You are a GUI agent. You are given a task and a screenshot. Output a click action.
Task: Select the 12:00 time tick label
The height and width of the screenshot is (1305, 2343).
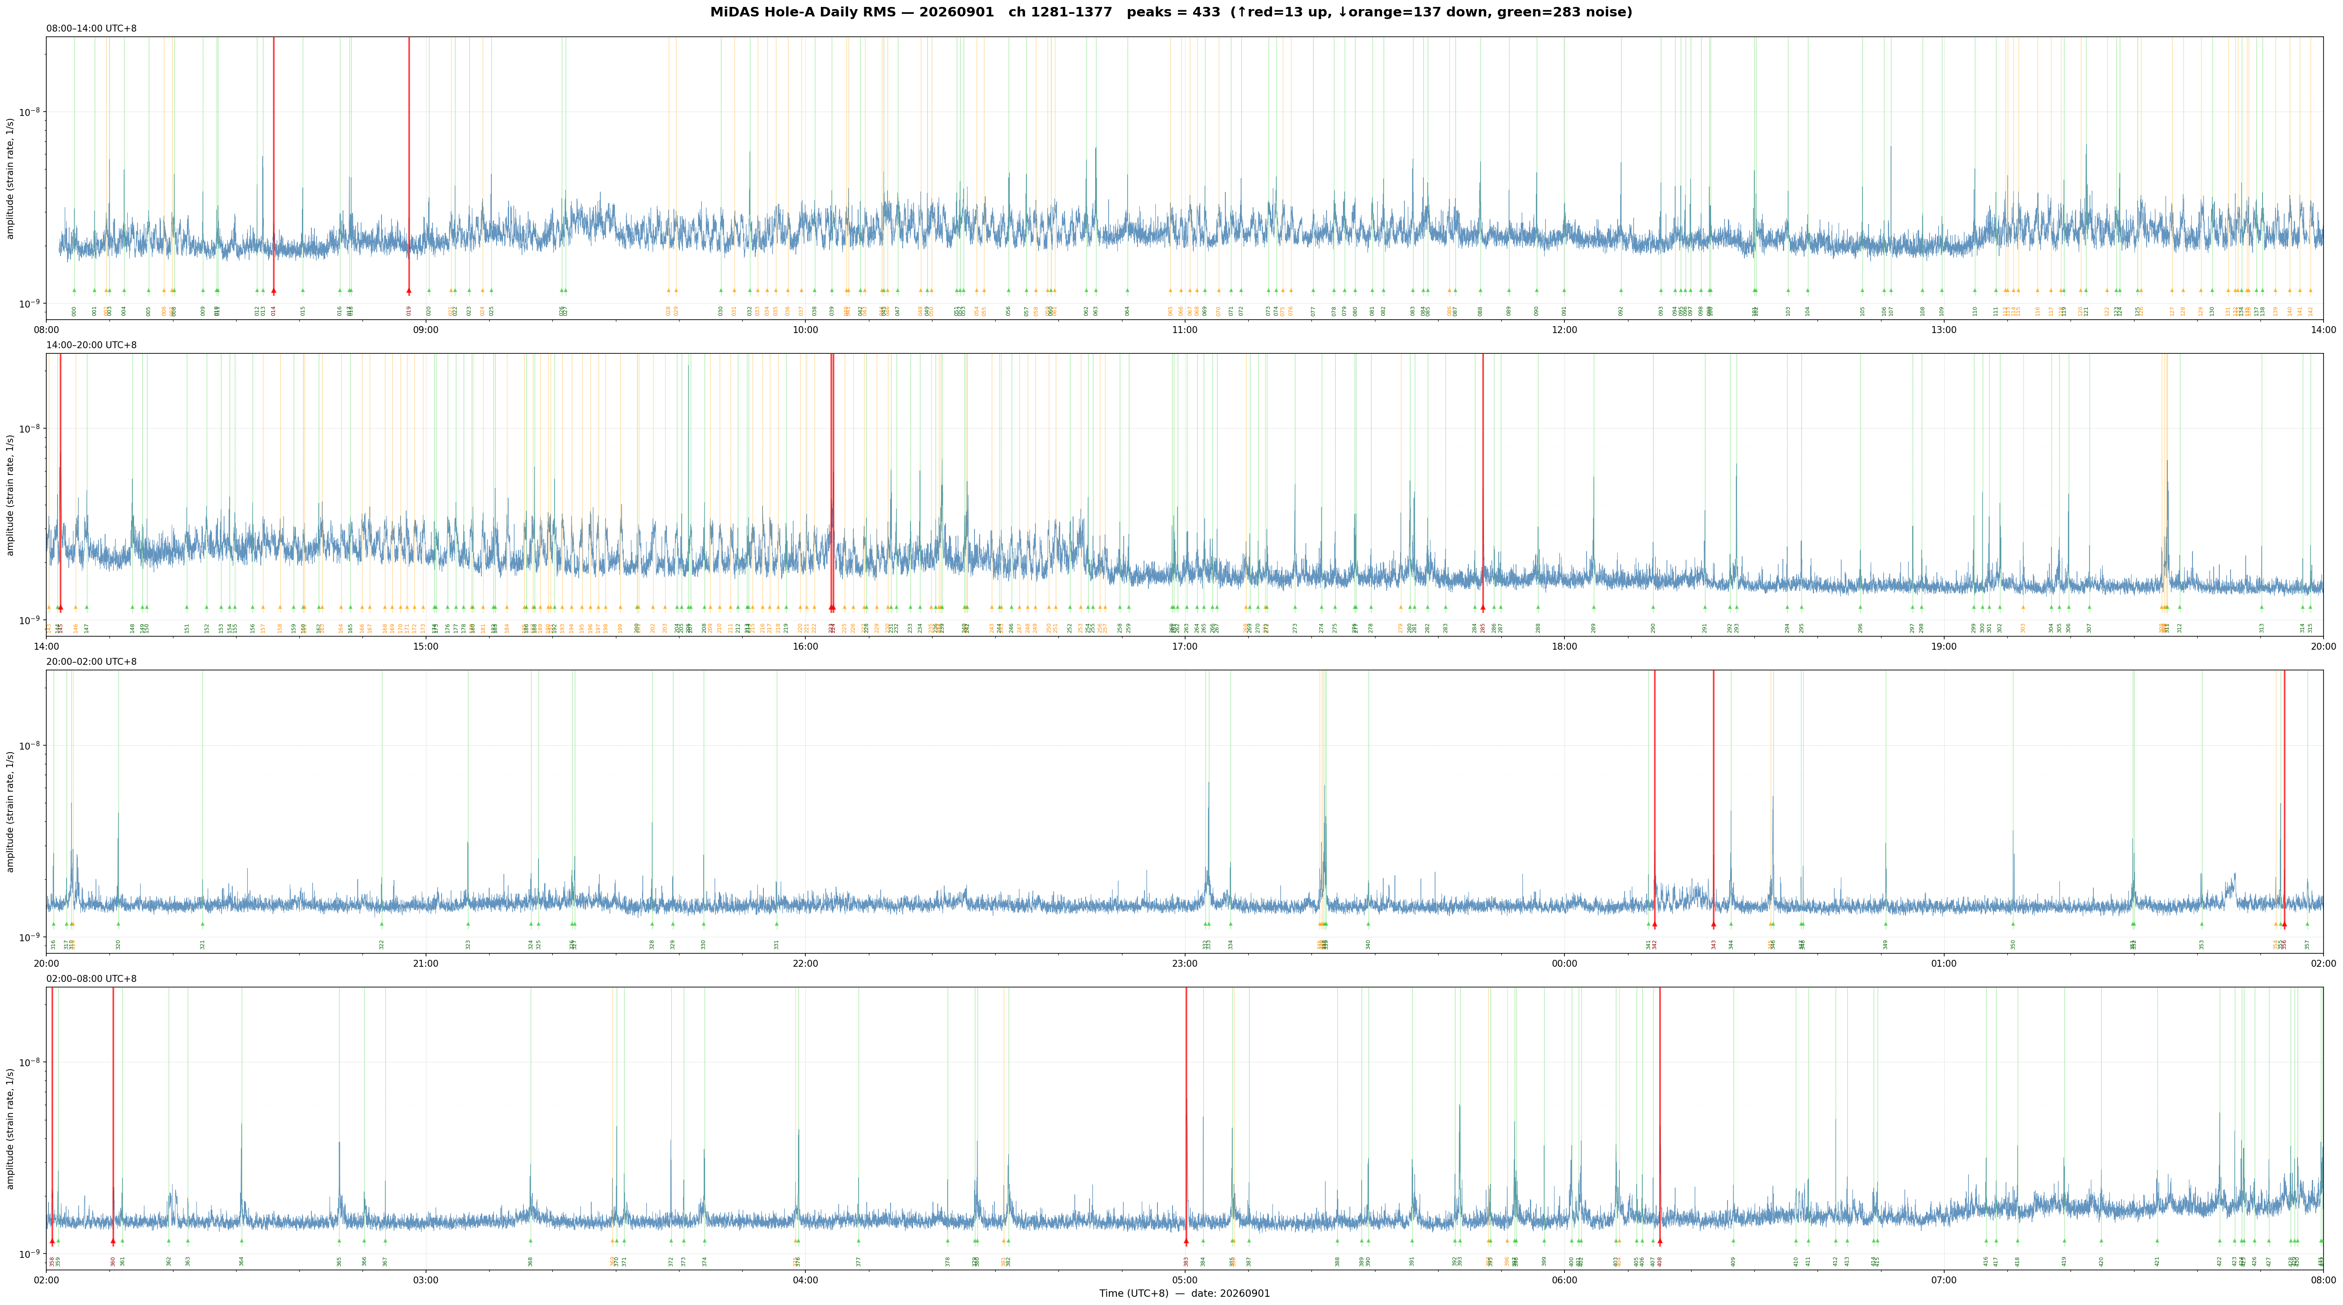[1564, 330]
